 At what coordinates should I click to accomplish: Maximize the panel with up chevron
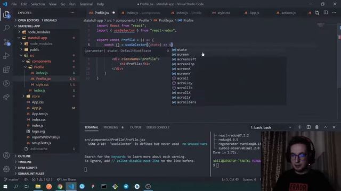click(x=326, y=127)
